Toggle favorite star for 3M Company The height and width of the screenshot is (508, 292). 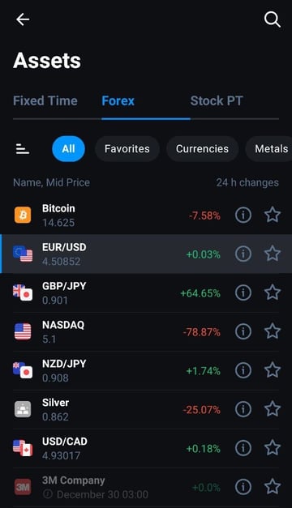[273, 487]
